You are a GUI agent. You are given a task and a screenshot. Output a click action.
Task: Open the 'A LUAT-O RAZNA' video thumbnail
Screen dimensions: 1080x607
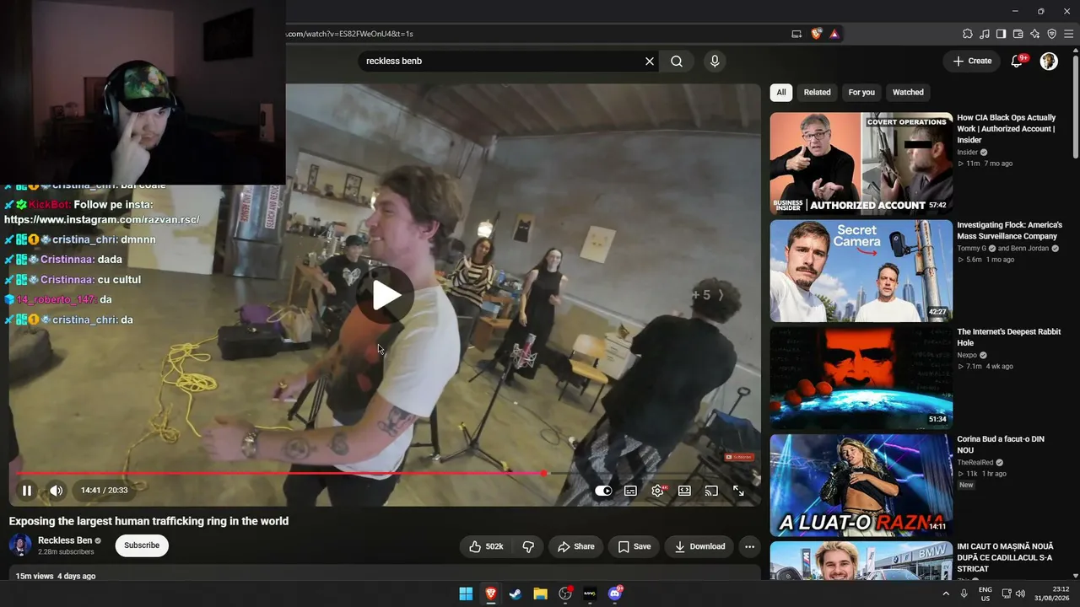click(861, 485)
